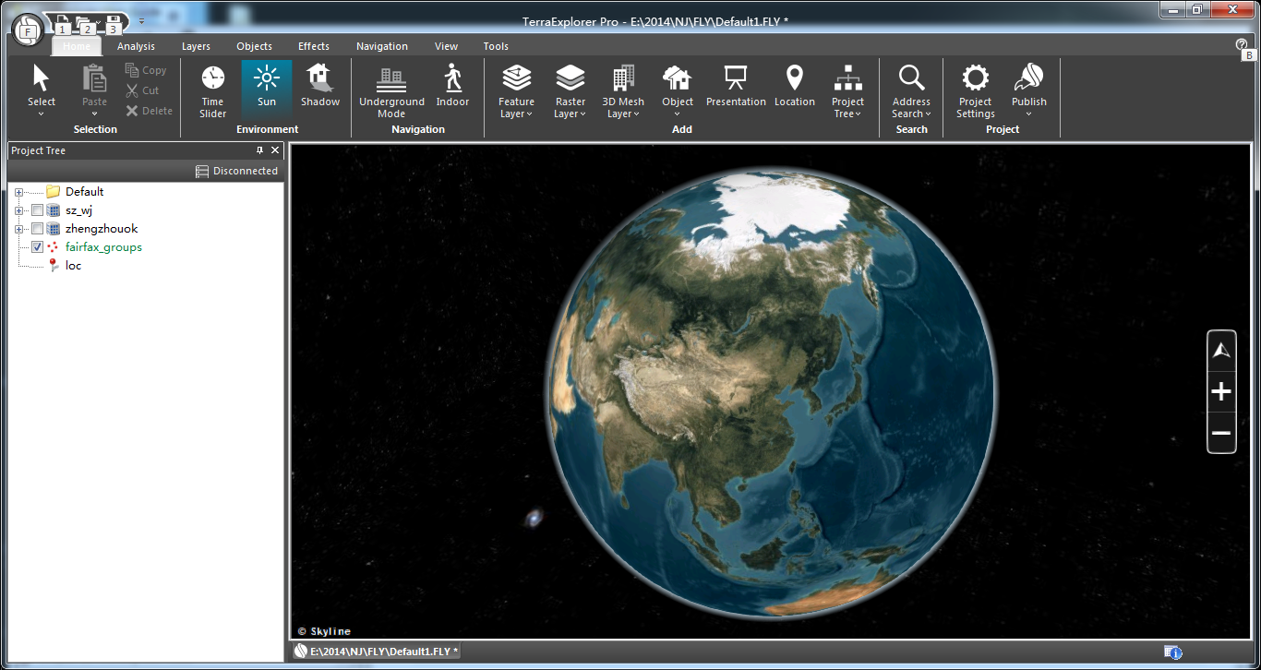The height and width of the screenshot is (670, 1261).
Task: Switch to Underground Mode
Action: 391,90
